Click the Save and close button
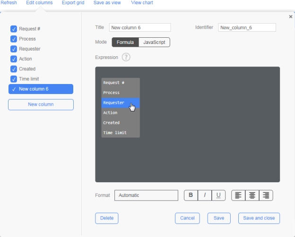Viewport: 295px width, 237px height. [259, 218]
